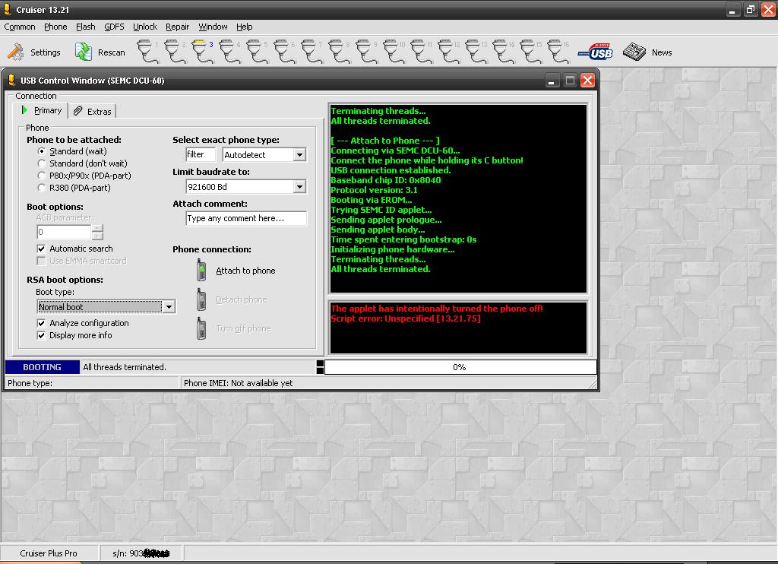Open the Window menu
Viewport: 778px width, 564px height.
[x=213, y=27]
